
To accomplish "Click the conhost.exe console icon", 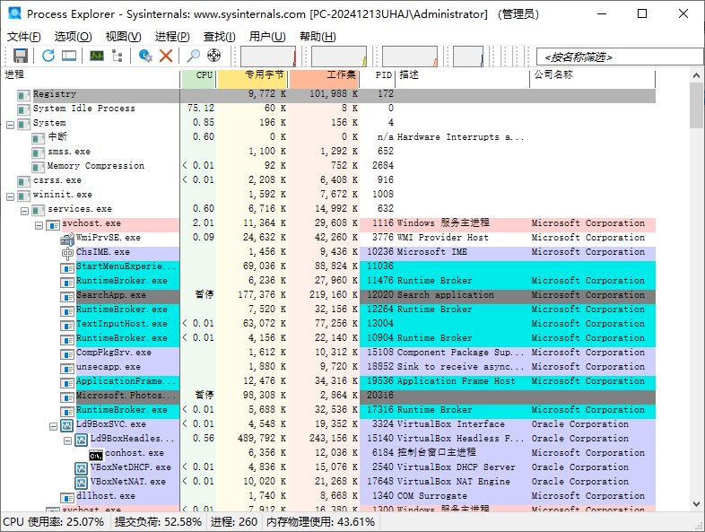I will click(96, 455).
